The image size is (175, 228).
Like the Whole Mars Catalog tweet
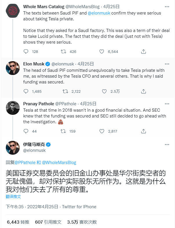click(x=102, y=51)
